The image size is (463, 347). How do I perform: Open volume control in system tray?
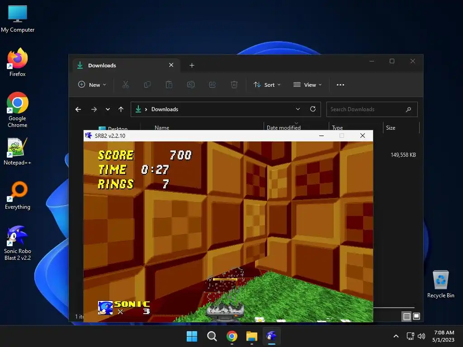(421, 336)
